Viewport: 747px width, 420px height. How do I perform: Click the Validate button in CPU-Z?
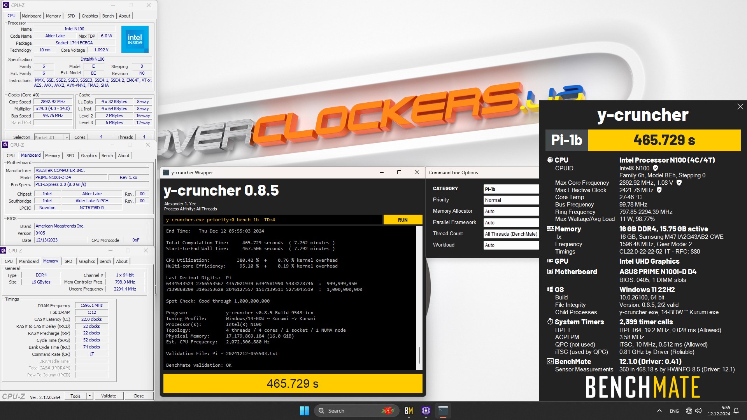tap(109, 396)
